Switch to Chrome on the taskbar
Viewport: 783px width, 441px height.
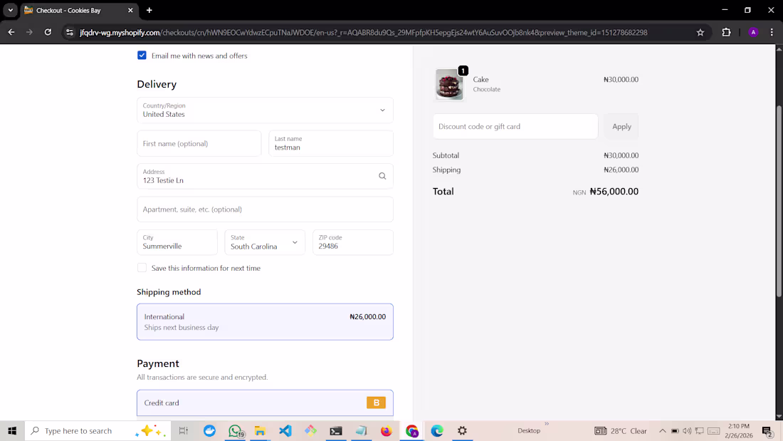pos(412,430)
